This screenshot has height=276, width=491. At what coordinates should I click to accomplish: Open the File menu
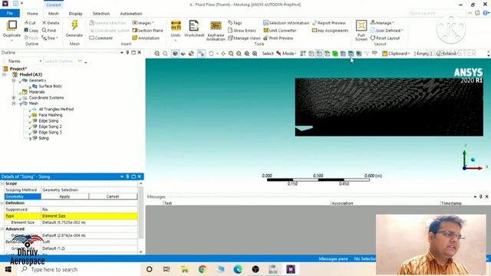pyautogui.click(x=10, y=14)
